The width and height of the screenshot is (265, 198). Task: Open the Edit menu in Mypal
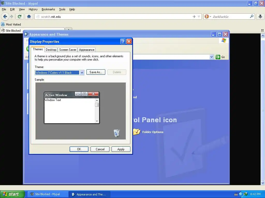[x=12, y=9]
